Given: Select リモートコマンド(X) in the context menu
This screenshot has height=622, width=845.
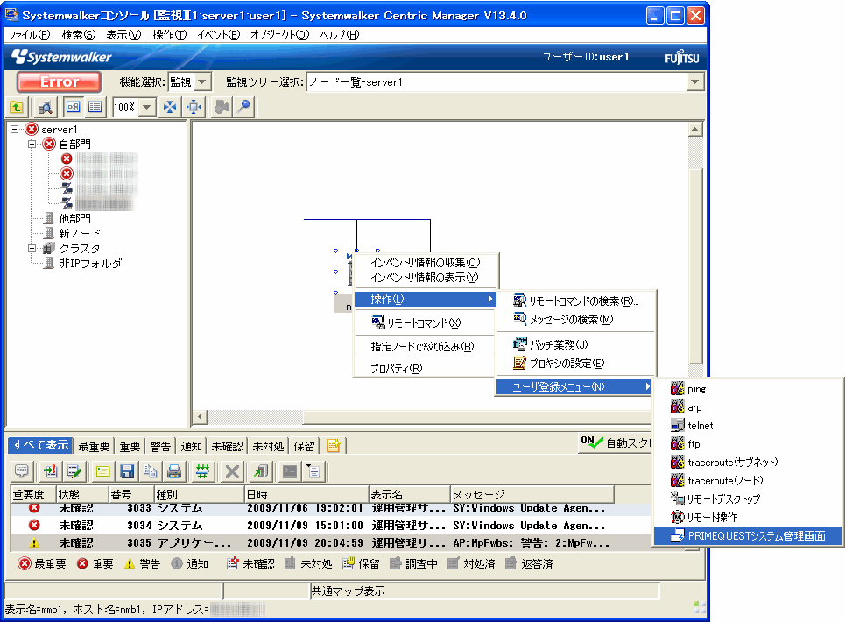Looking at the screenshot, I should [x=426, y=323].
